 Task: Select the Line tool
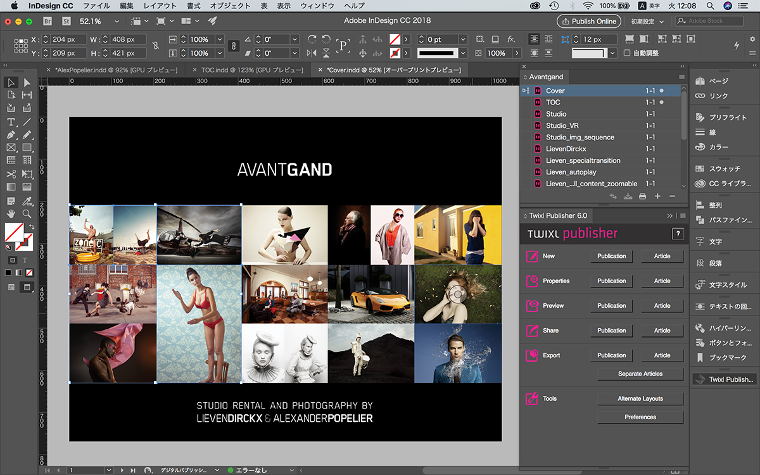click(x=27, y=122)
